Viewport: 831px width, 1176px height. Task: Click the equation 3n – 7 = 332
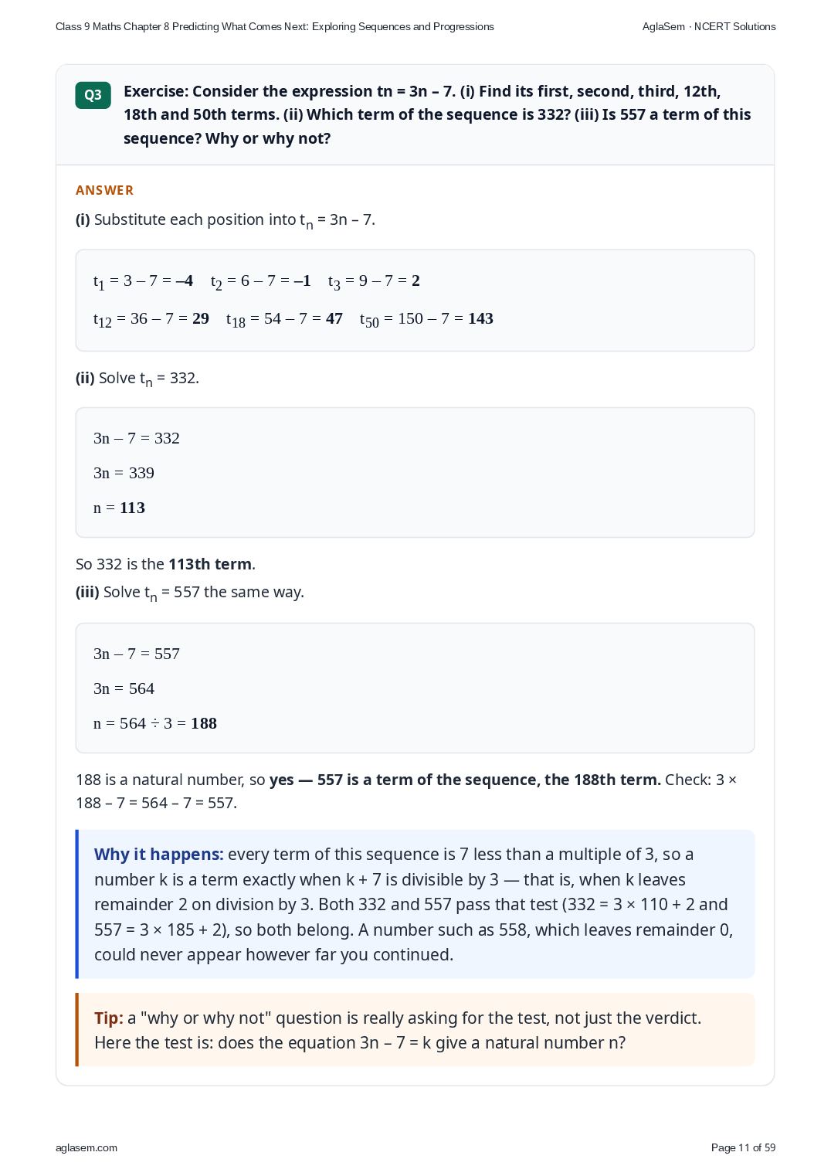137,438
